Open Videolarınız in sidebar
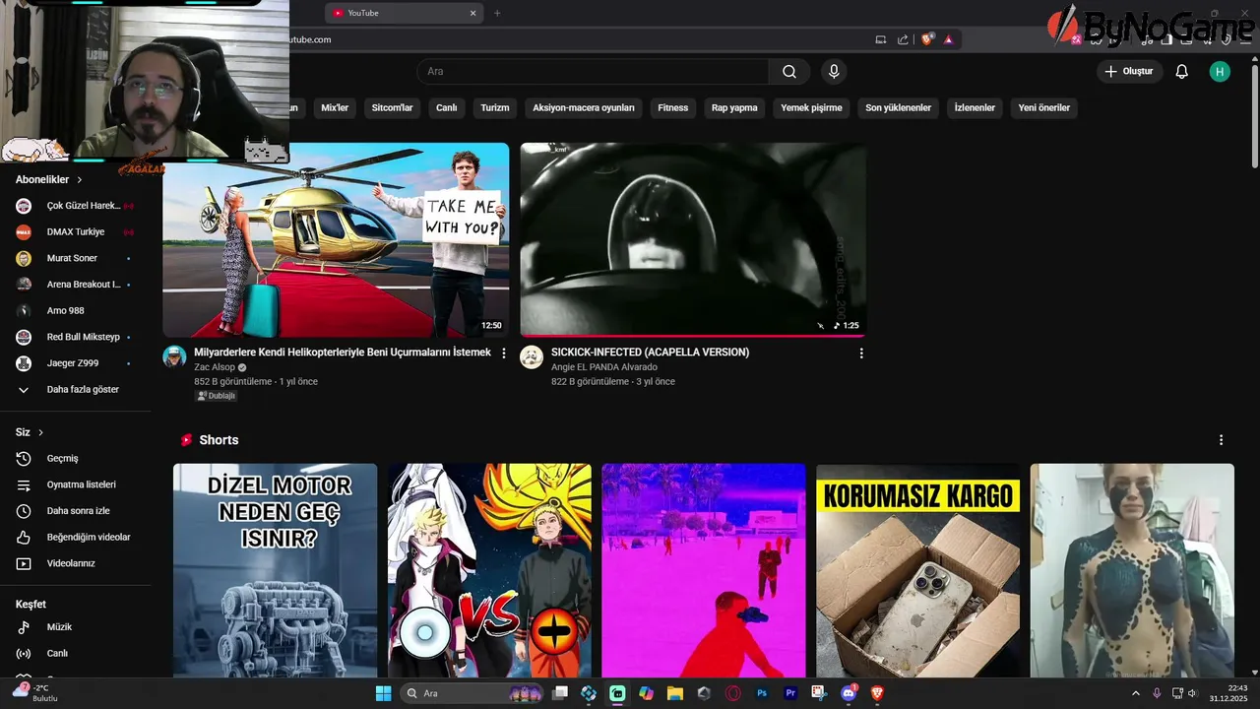 click(76, 563)
